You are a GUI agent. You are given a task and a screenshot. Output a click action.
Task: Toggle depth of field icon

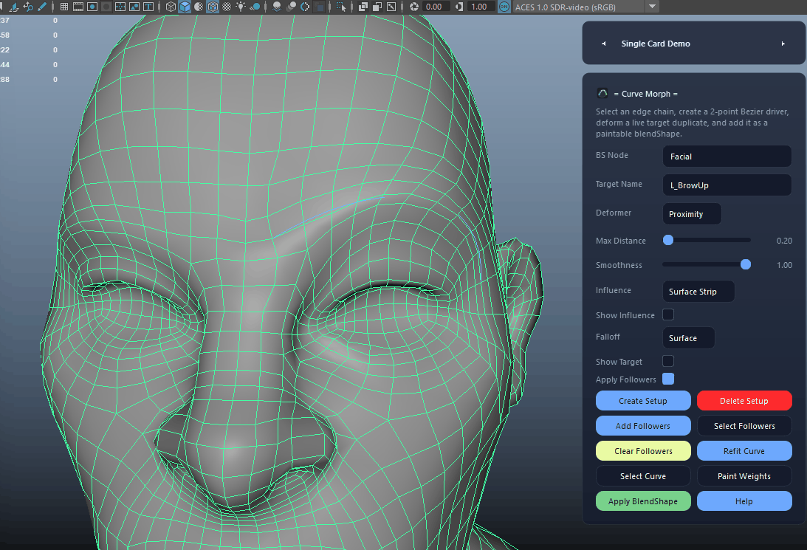[318, 7]
